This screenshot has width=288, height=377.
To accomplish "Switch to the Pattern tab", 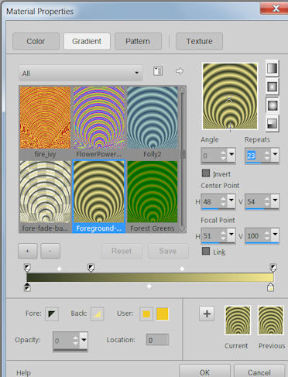I will [x=138, y=41].
